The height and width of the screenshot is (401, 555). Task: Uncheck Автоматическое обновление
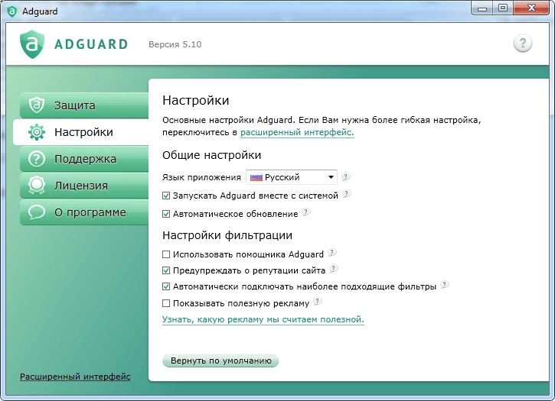tap(166, 214)
